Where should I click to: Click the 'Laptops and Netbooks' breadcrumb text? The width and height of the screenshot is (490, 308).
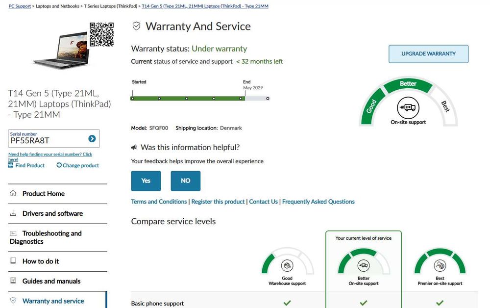click(57, 6)
